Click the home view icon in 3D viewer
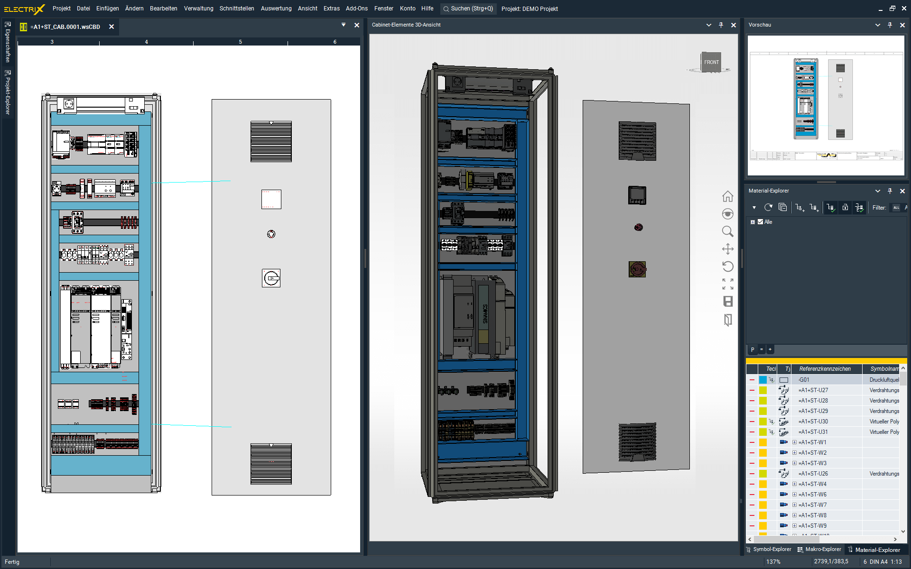This screenshot has width=911, height=569. [x=727, y=196]
